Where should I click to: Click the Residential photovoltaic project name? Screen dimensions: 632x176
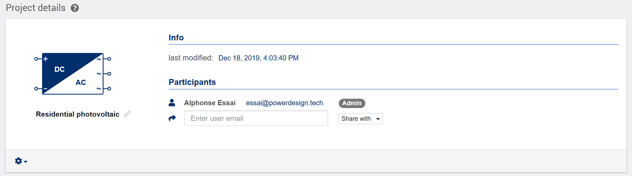(x=78, y=114)
